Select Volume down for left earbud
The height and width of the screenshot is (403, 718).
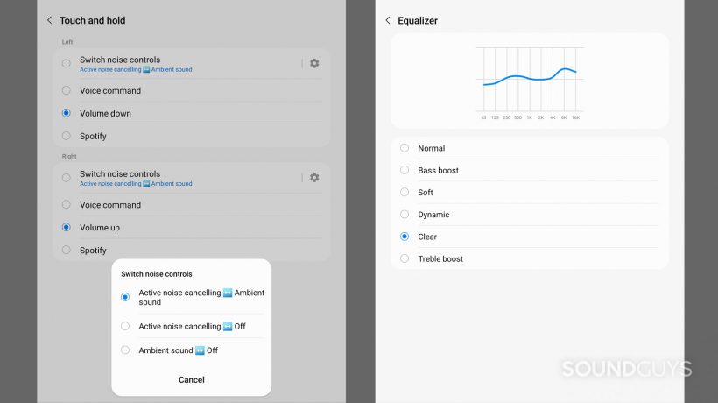click(67, 113)
